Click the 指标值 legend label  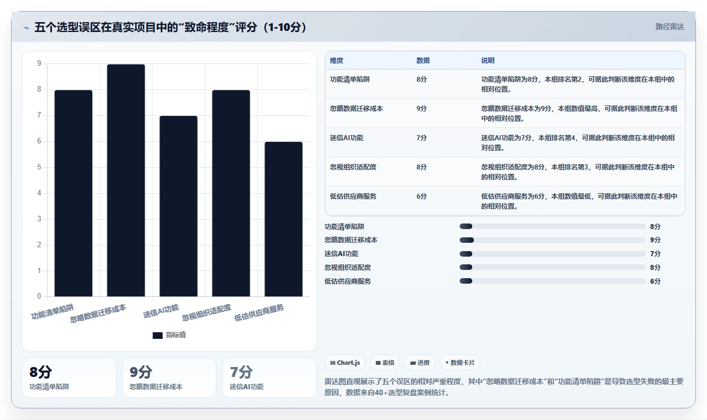click(176, 335)
